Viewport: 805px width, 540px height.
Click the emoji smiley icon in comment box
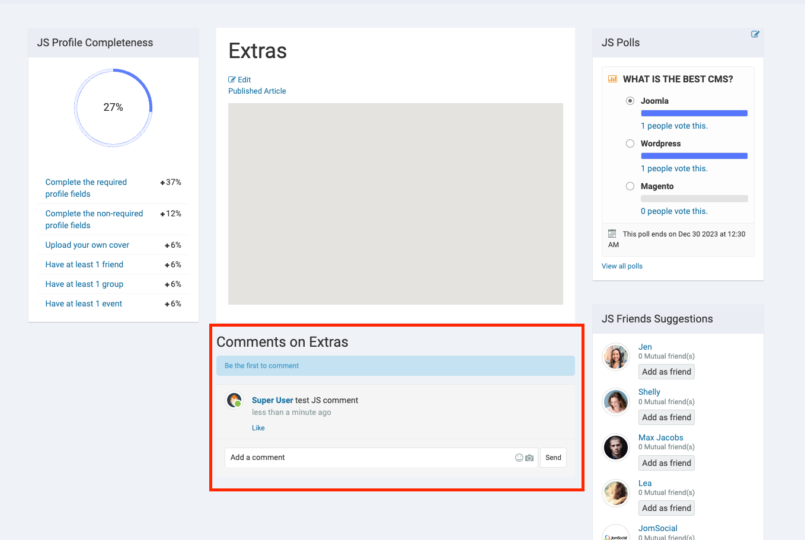pos(519,458)
